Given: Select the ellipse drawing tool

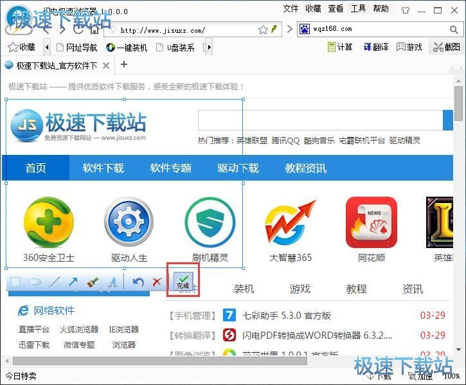Looking at the screenshot, I should [35, 282].
